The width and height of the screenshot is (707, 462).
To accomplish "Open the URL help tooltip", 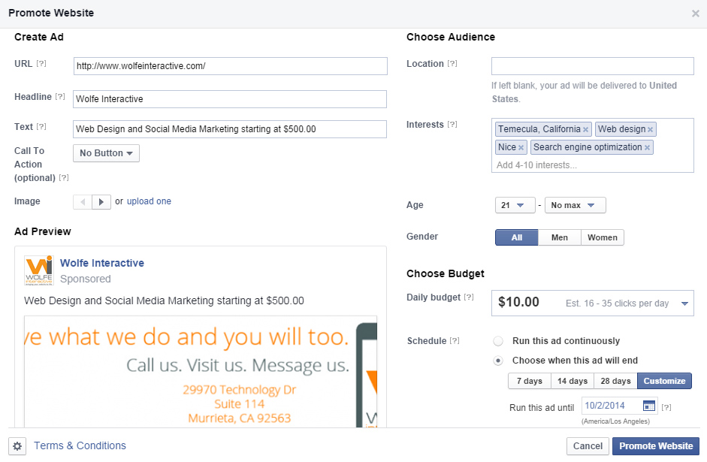I will click(41, 64).
